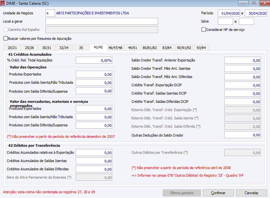Click the red 'Informar no campo 070' note
Viewport: 270px width, 198px height.
point(188,175)
